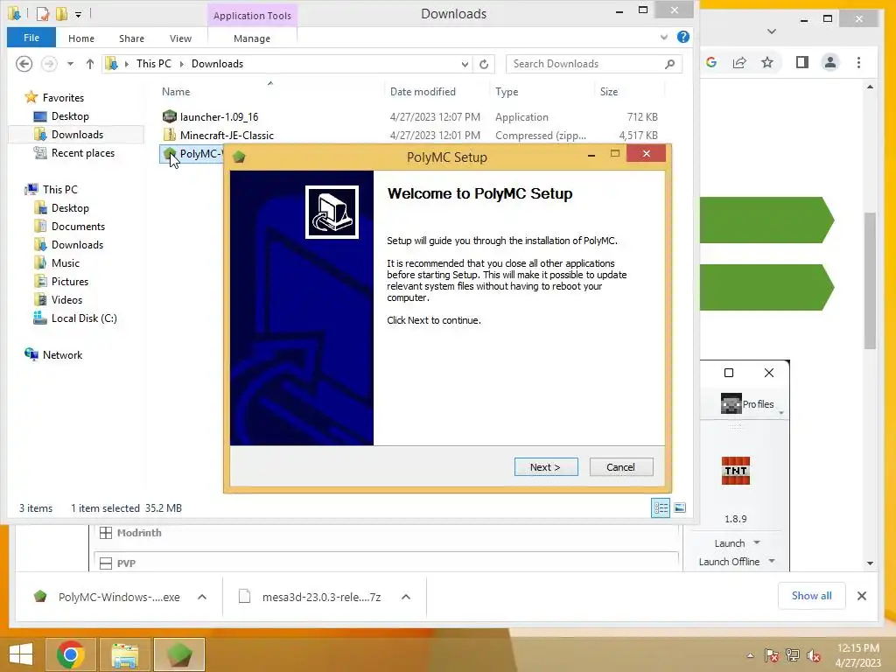Screen dimensions: 896x672
Task: Open the Launch dropdown arrow
Action: click(757, 542)
